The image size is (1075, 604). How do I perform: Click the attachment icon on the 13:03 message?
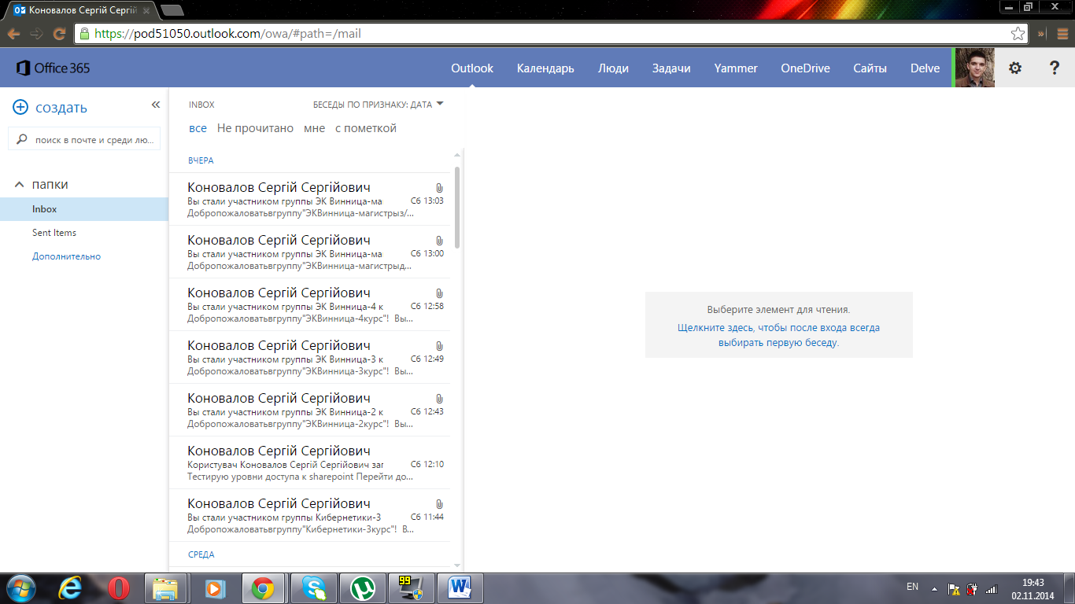pos(439,188)
